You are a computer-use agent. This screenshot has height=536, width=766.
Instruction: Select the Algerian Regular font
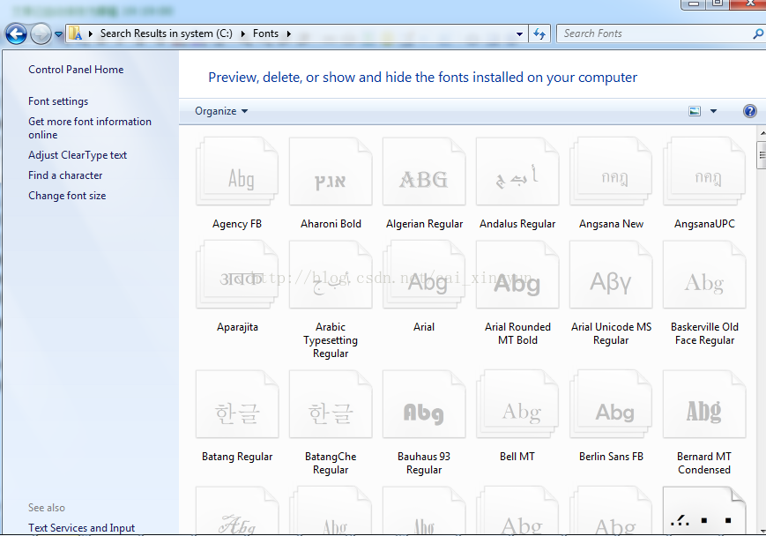424,183
